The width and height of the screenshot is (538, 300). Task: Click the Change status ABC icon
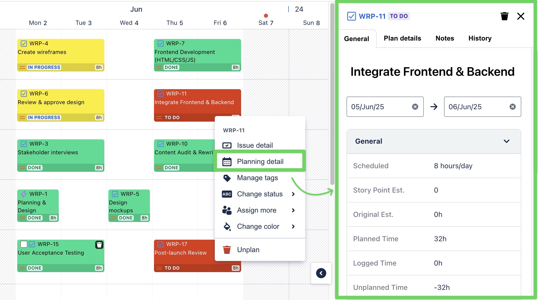[x=227, y=194]
